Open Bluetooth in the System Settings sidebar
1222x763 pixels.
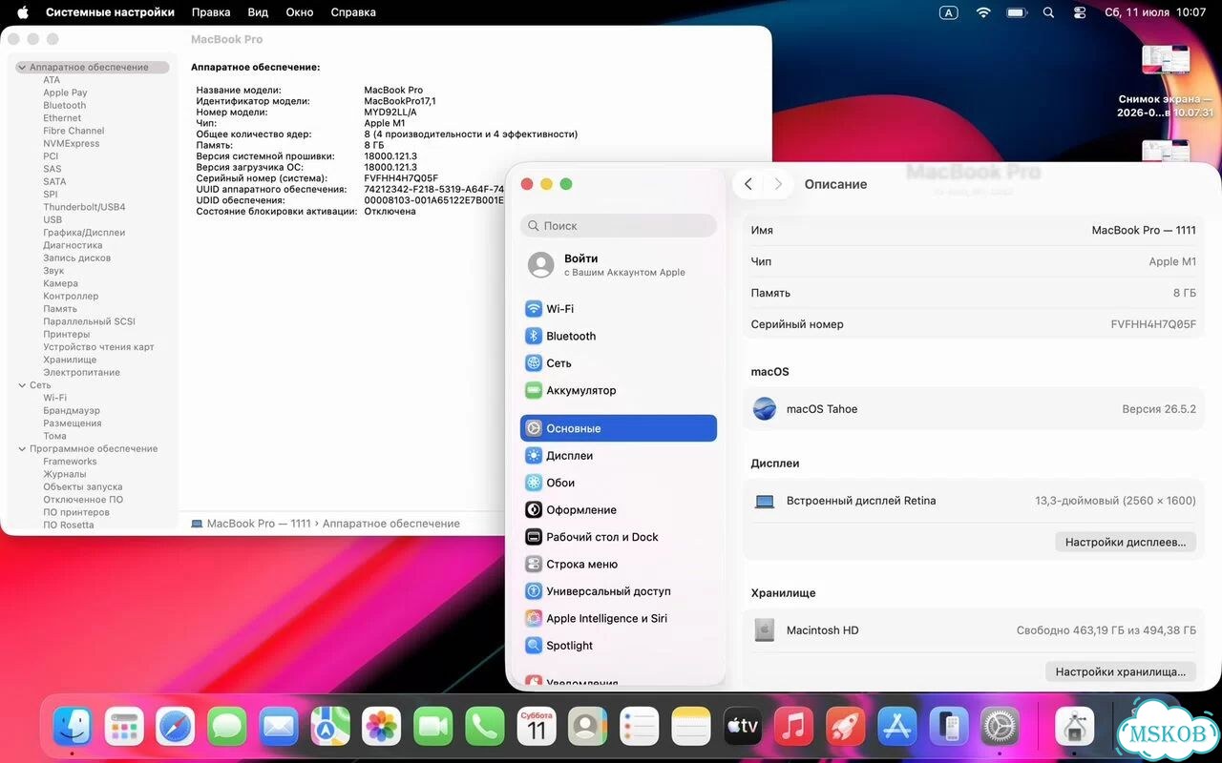coord(618,336)
